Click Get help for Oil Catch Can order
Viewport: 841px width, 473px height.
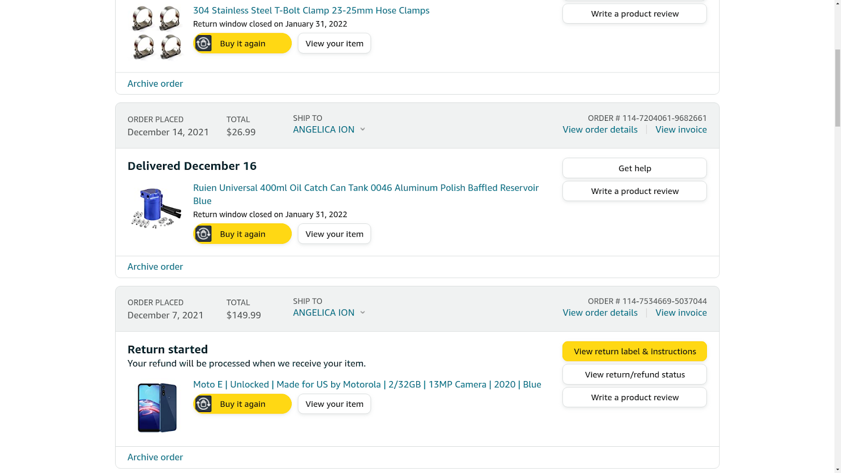pyautogui.click(x=634, y=168)
